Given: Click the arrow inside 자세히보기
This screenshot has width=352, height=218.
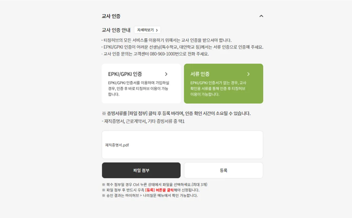Looking at the screenshot, I should 157,30.
